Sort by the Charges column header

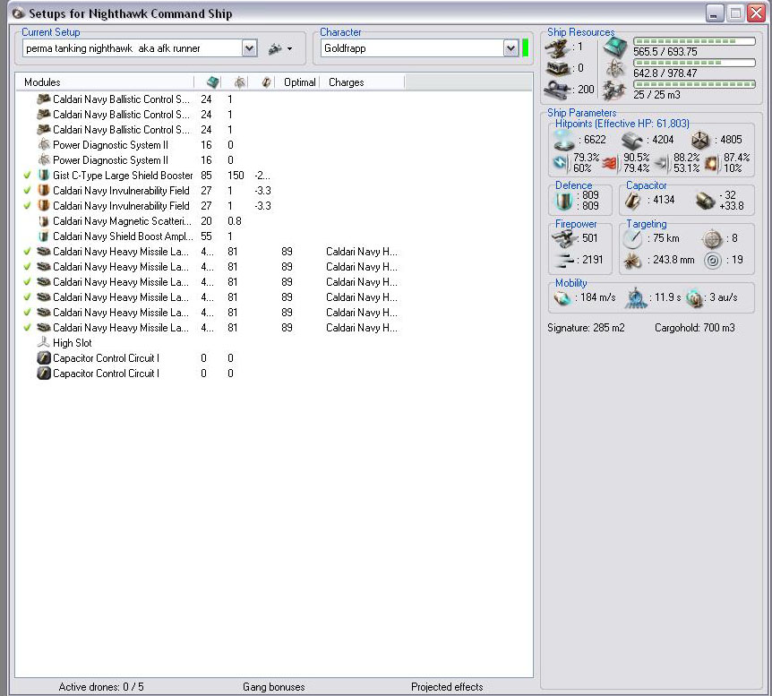[x=362, y=82]
